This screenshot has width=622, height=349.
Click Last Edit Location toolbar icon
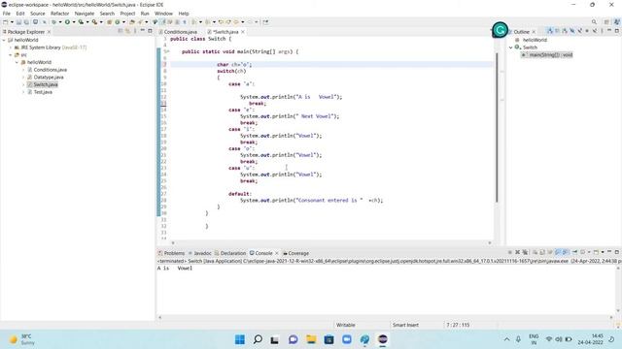[221, 22]
